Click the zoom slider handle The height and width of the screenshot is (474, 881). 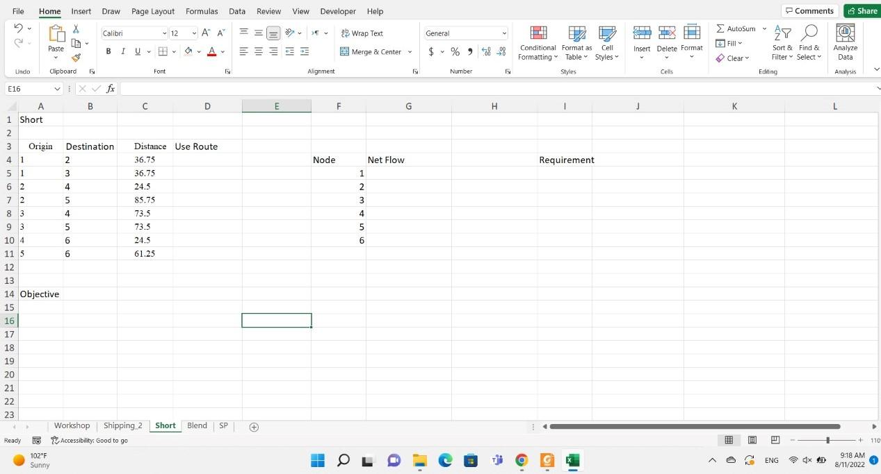coord(827,440)
